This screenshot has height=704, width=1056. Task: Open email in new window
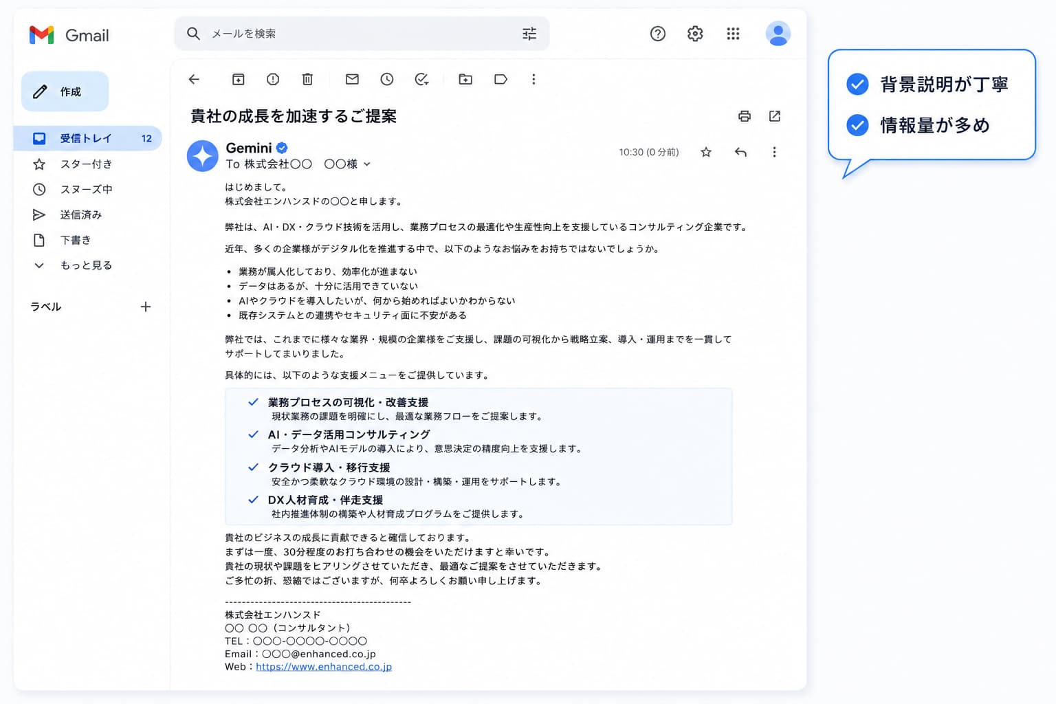point(775,116)
